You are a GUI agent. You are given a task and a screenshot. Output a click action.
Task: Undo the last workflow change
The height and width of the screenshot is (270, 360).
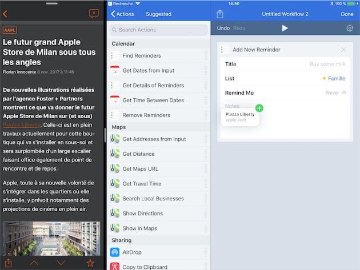pos(223,28)
